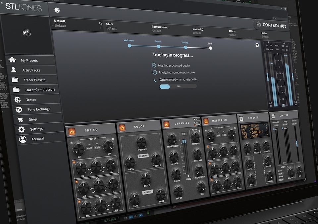The image size is (318, 224).
Task: Click the Volume knob in Color
Action: point(141,142)
